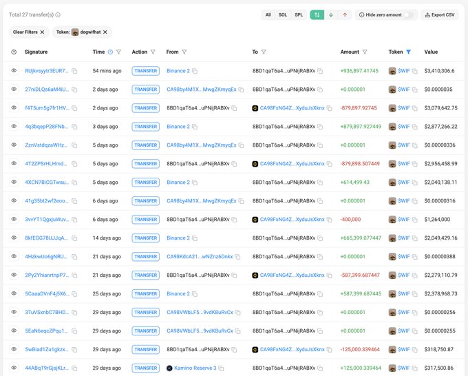
Task: Open the Time column filter
Action: click(x=118, y=52)
